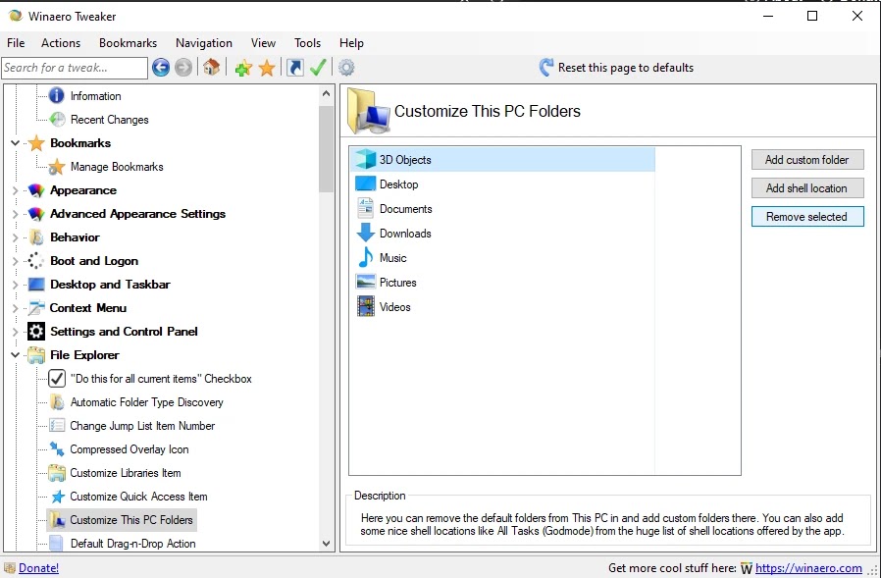This screenshot has width=881, height=578.
Task: Open the View menu
Action: click(263, 43)
